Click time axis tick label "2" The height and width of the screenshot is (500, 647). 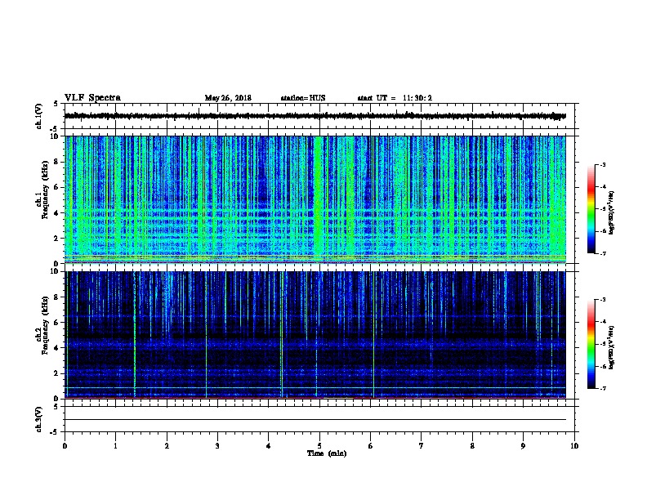[167, 445]
